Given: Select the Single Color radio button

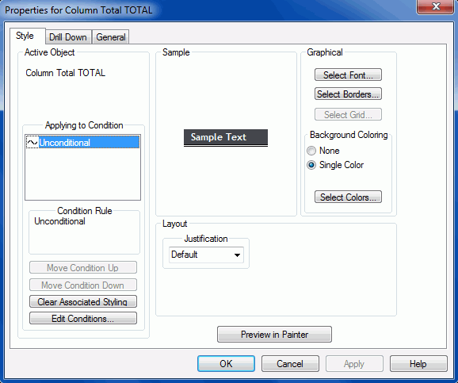Looking at the screenshot, I should [311, 165].
